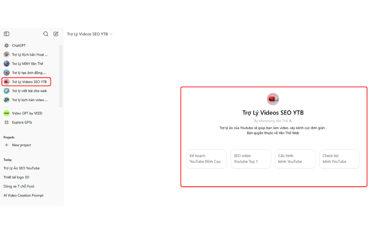Click the red Trợ Lý Videos SEO YTB sidebar avatar

(x=7, y=81)
